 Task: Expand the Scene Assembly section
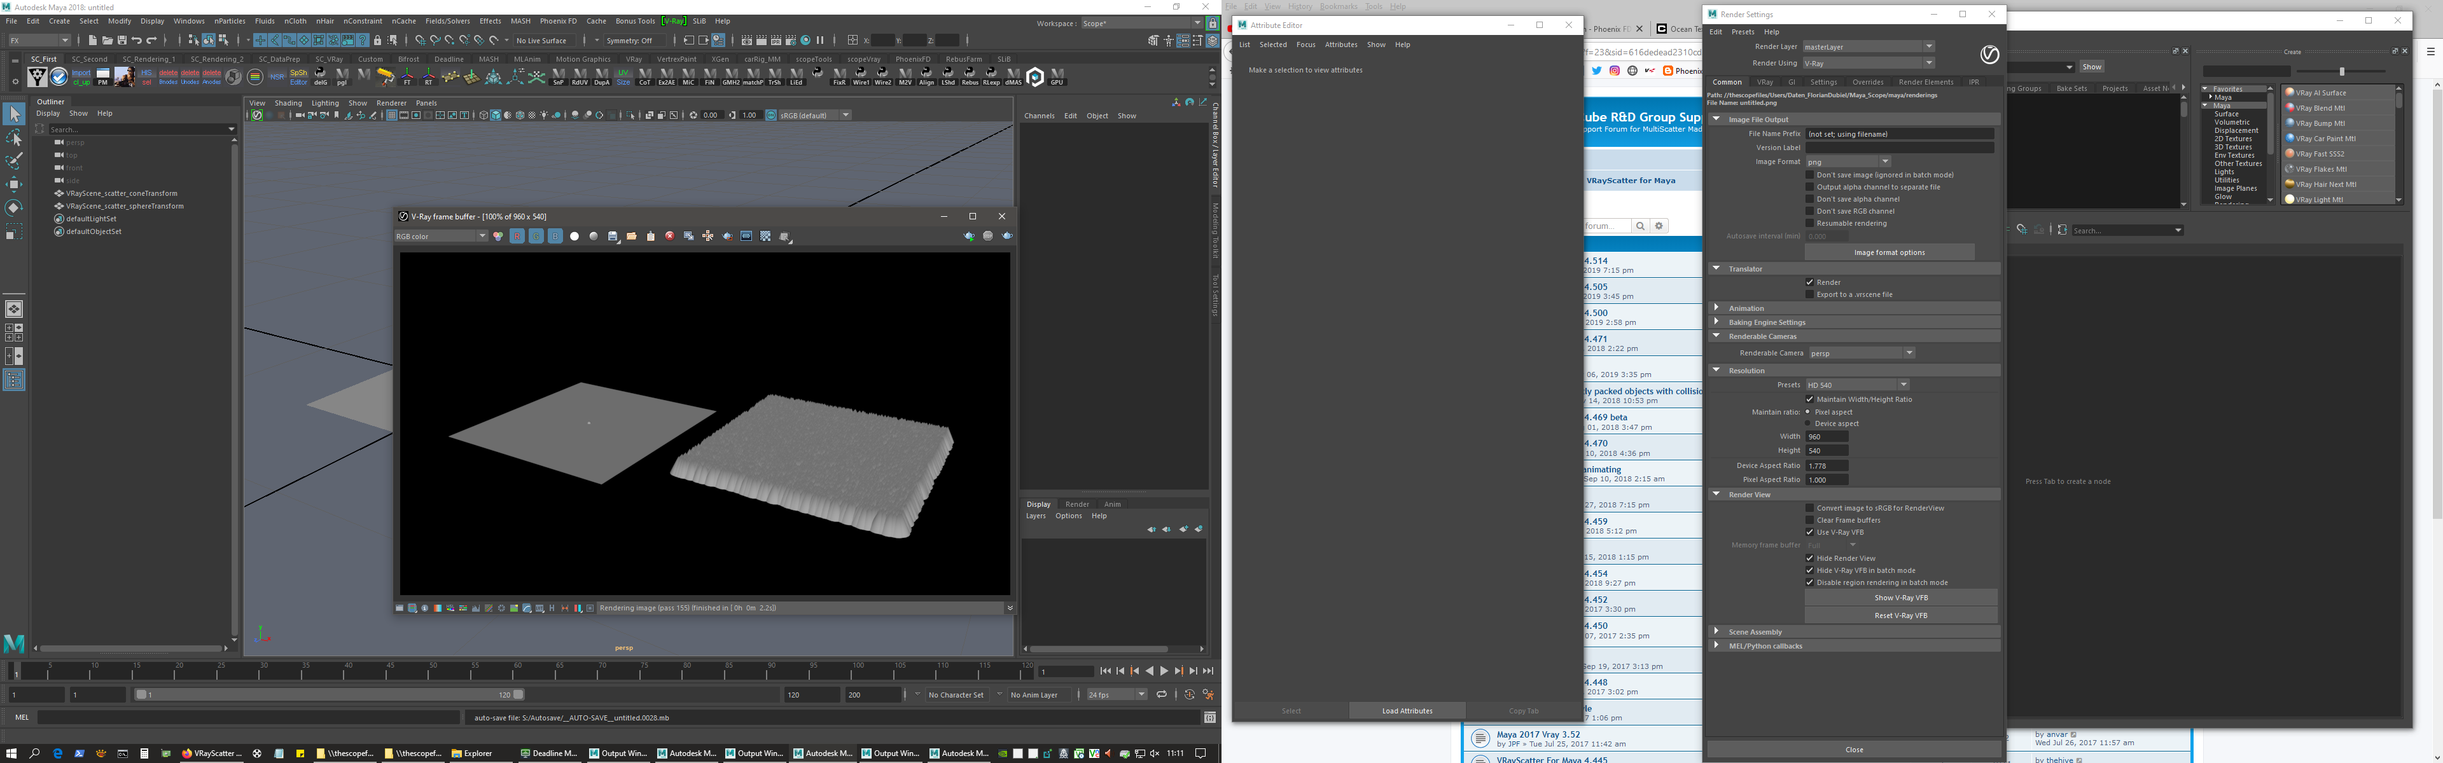point(1854,632)
